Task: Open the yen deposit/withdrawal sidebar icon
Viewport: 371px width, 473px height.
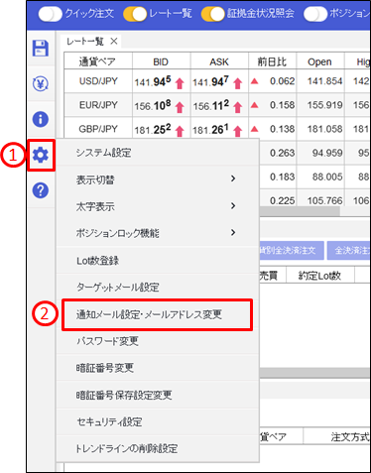Action: coord(41,83)
